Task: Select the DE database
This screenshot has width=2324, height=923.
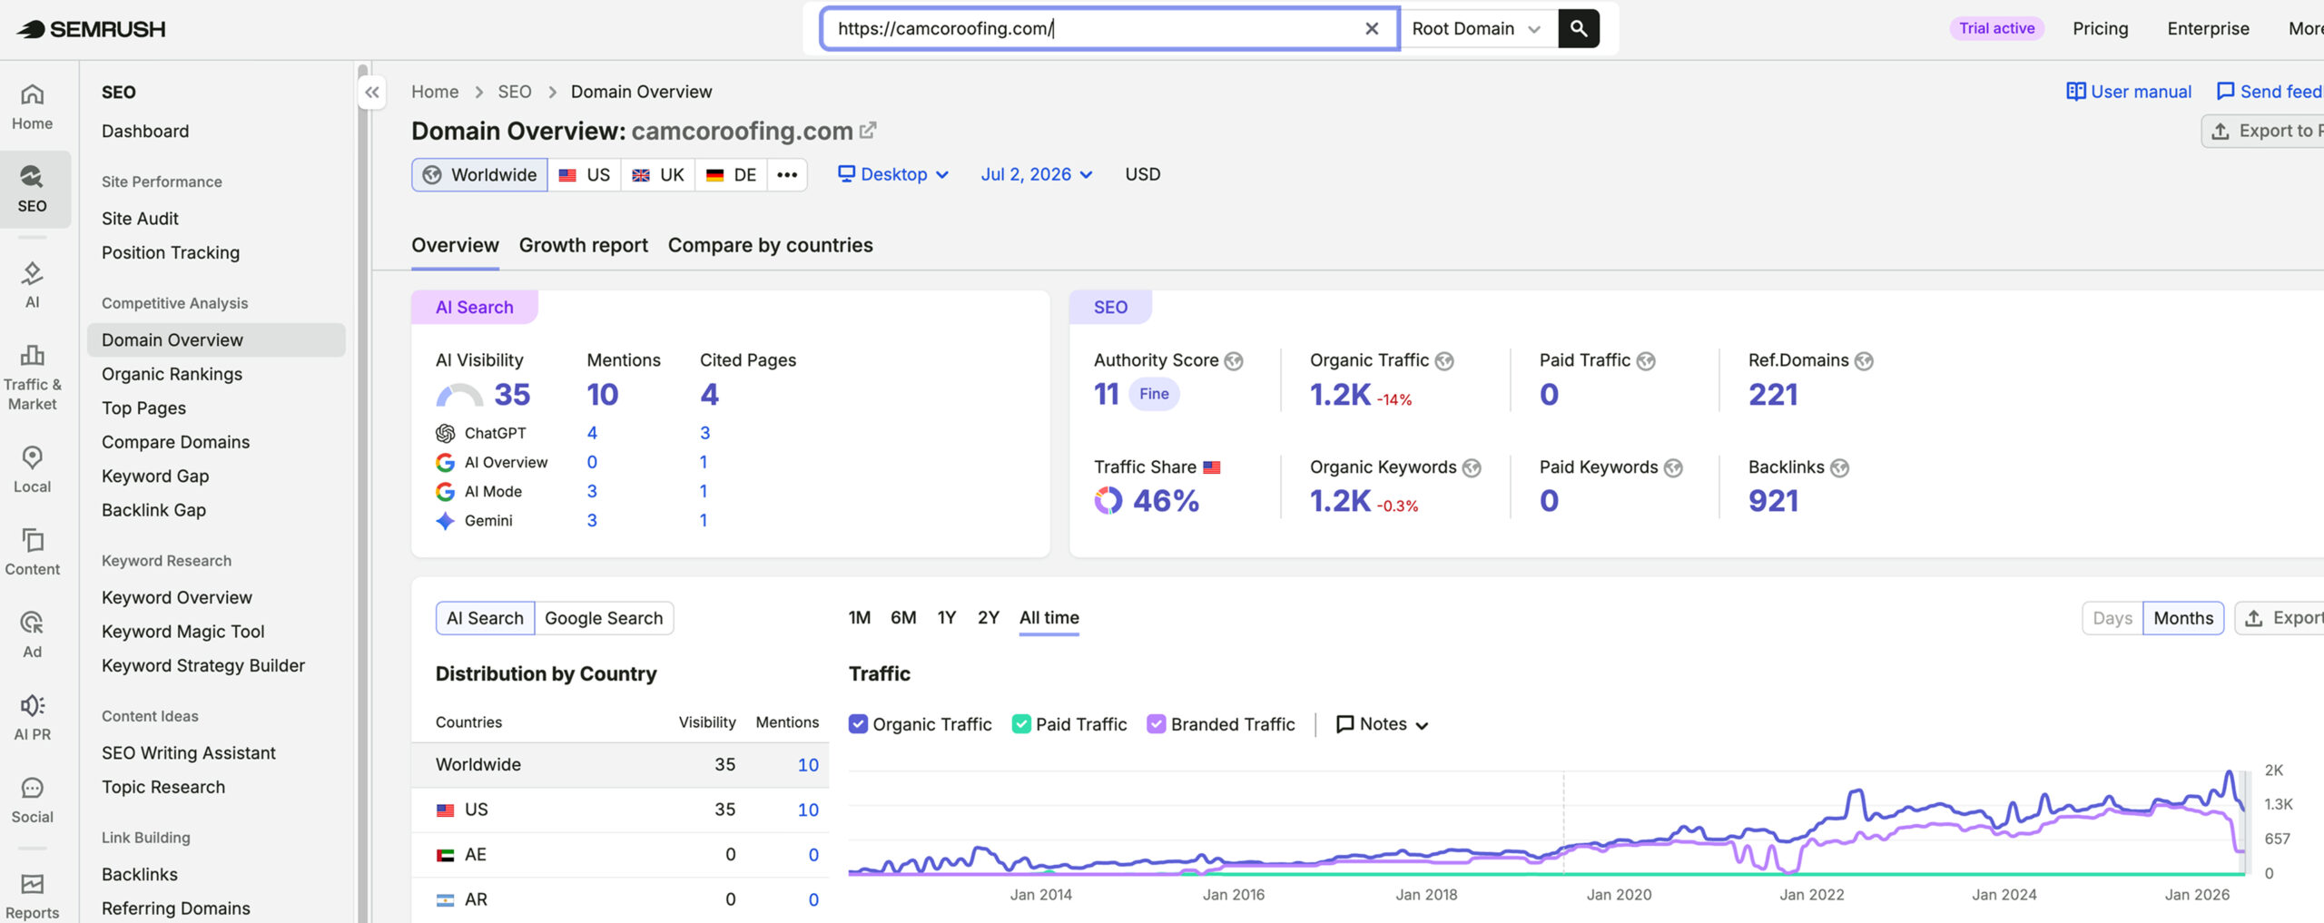Action: point(732,174)
